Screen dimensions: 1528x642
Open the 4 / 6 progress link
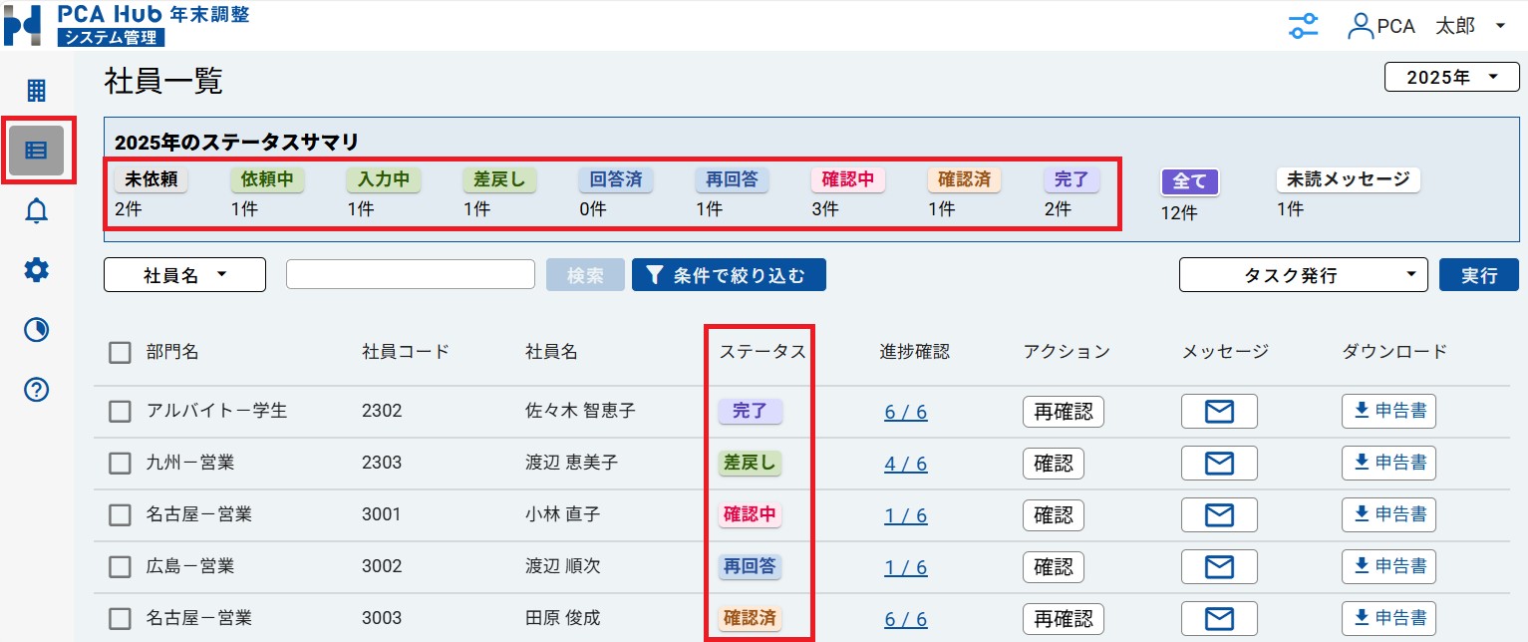(x=905, y=464)
